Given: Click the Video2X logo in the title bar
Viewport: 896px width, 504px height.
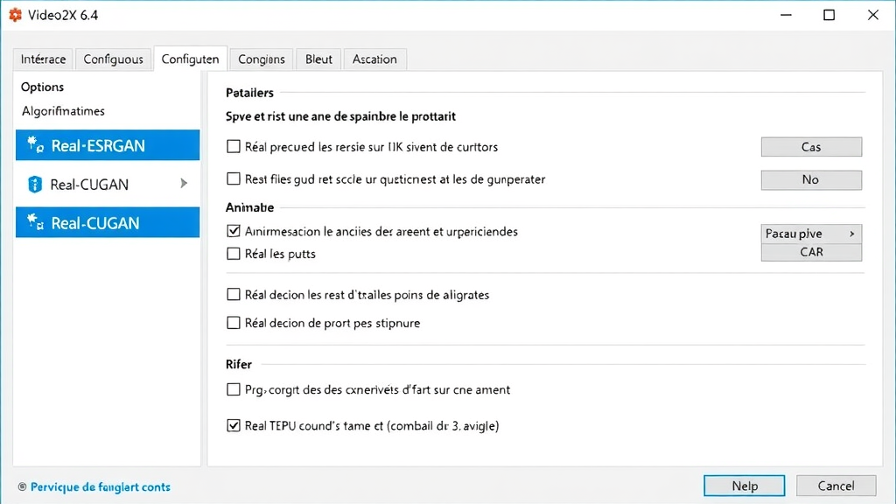Looking at the screenshot, I should [15, 14].
